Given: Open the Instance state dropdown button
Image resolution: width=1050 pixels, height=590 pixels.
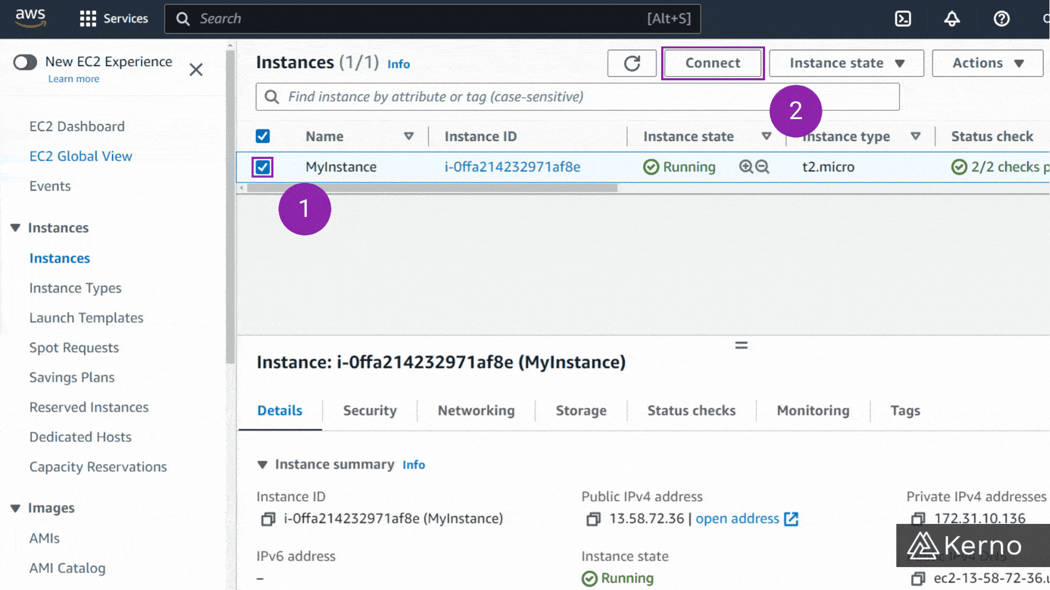Looking at the screenshot, I should 846,63.
